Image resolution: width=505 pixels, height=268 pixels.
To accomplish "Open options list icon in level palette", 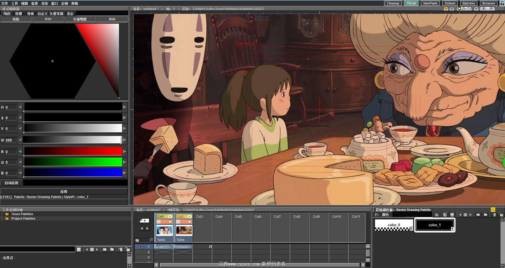I will tap(494, 215).
